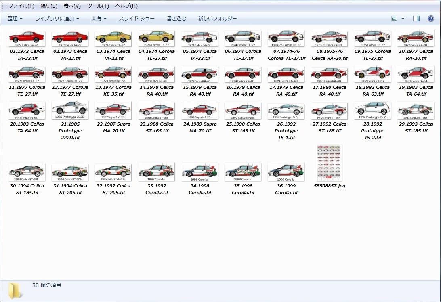Start the スライド ショー
441x302 pixels.
click(136, 19)
